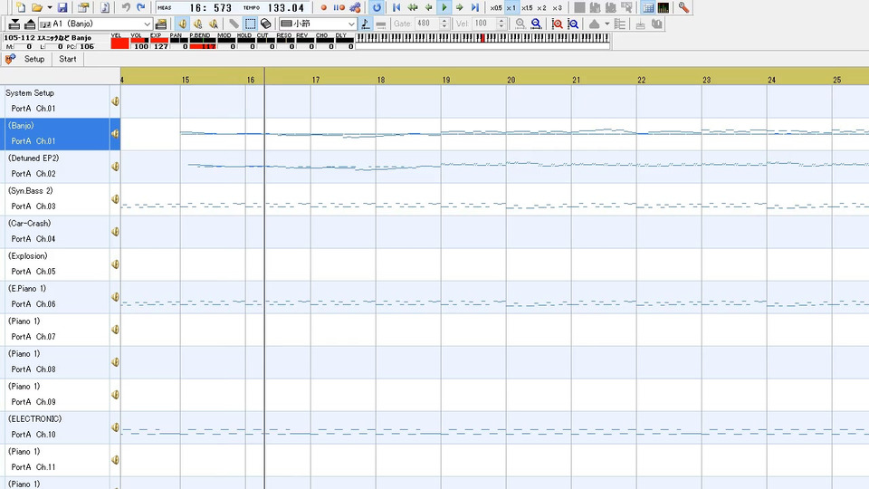Image resolution: width=869 pixels, height=489 pixels.
Task: Click the move-track-up icon
Action: tap(30, 24)
